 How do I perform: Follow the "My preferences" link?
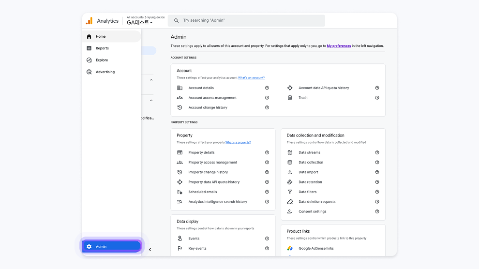pyautogui.click(x=339, y=46)
